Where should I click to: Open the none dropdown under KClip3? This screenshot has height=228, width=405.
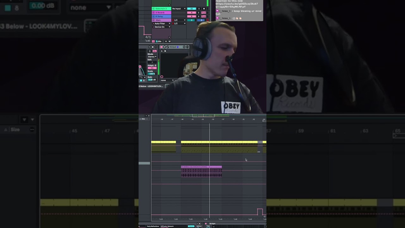[167, 80]
